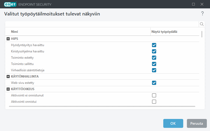This screenshot has height=131, width=210.
Task: Select the Kiristysohjelma havaittu row text
Action: [x=28, y=51]
